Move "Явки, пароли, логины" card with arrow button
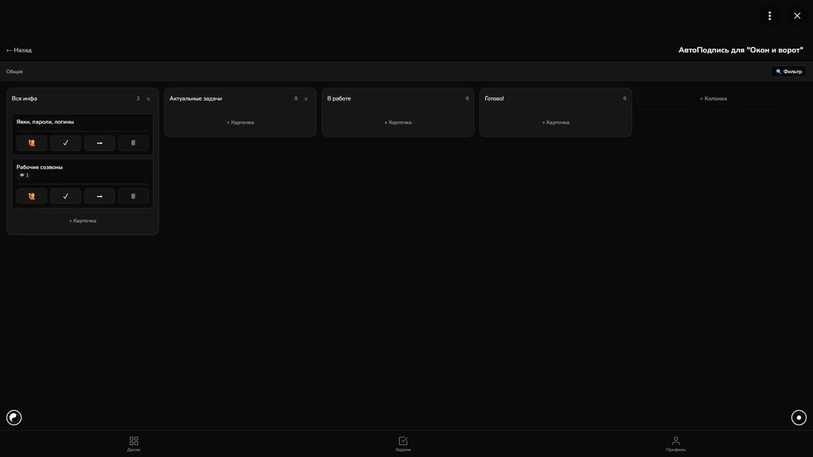Viewport: 813px width, 457px height. pyautogui.click(x=100, y=143)
